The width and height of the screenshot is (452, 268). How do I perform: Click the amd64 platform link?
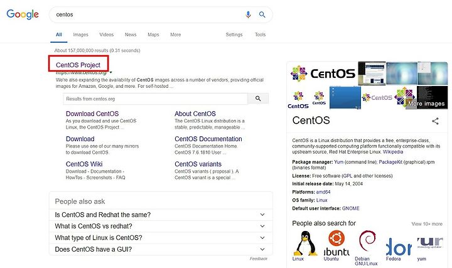point(323,192)
